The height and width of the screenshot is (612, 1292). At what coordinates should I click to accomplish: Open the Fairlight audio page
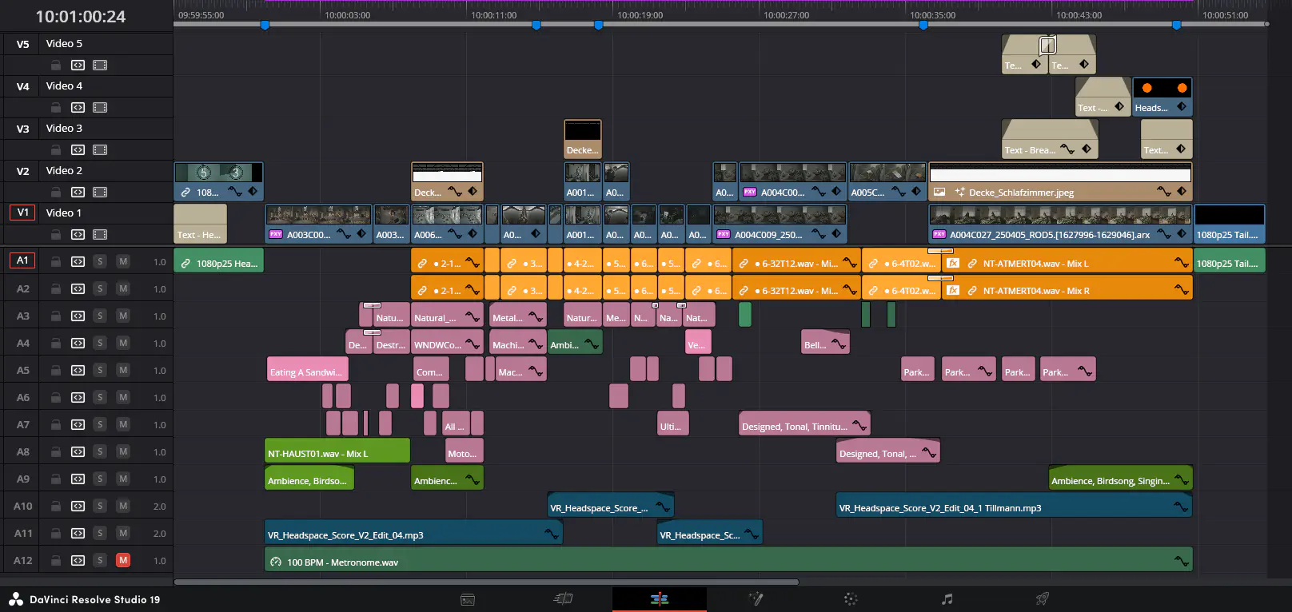tap(947, 599)
